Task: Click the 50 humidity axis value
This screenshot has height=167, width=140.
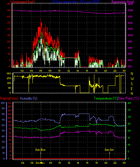Action: (3, 131)
